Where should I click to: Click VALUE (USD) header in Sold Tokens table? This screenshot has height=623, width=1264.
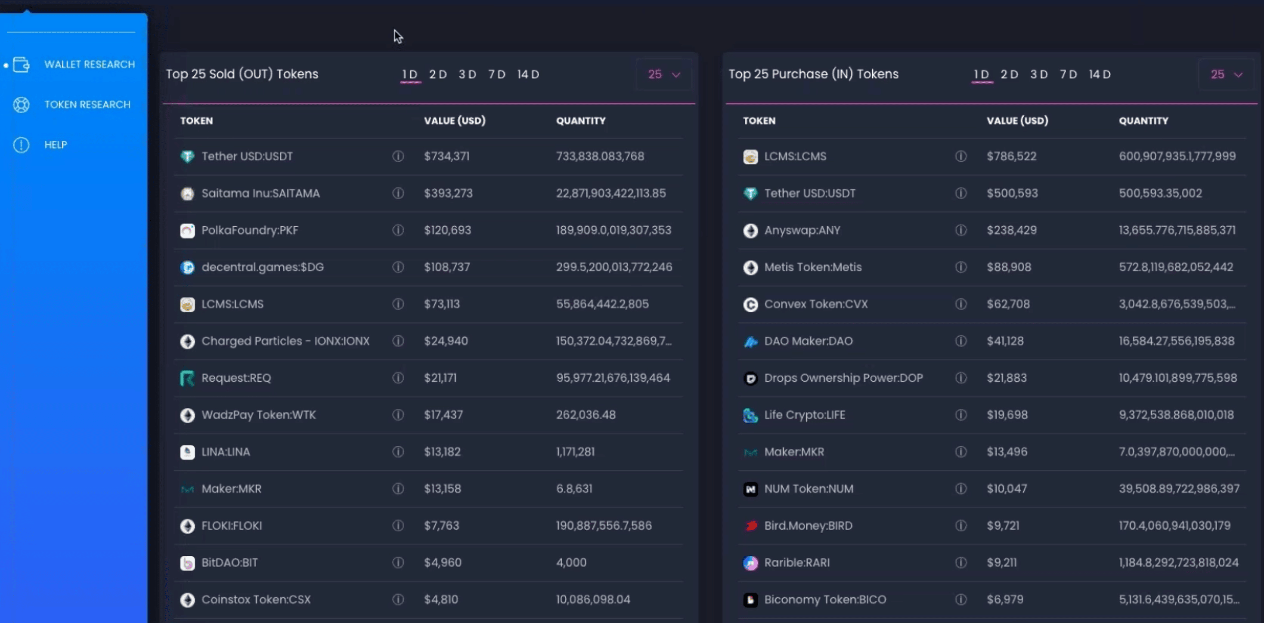(454, 120)
